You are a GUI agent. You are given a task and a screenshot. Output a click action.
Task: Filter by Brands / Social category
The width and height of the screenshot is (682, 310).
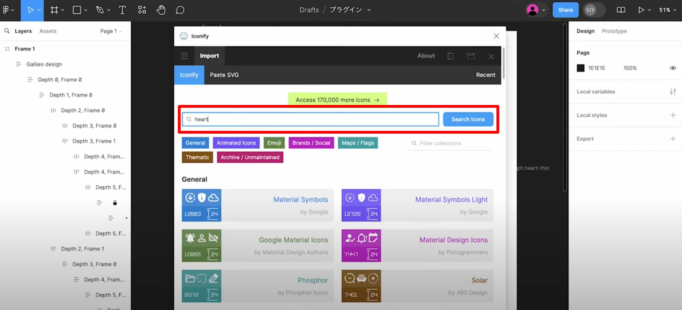point(311,143)
